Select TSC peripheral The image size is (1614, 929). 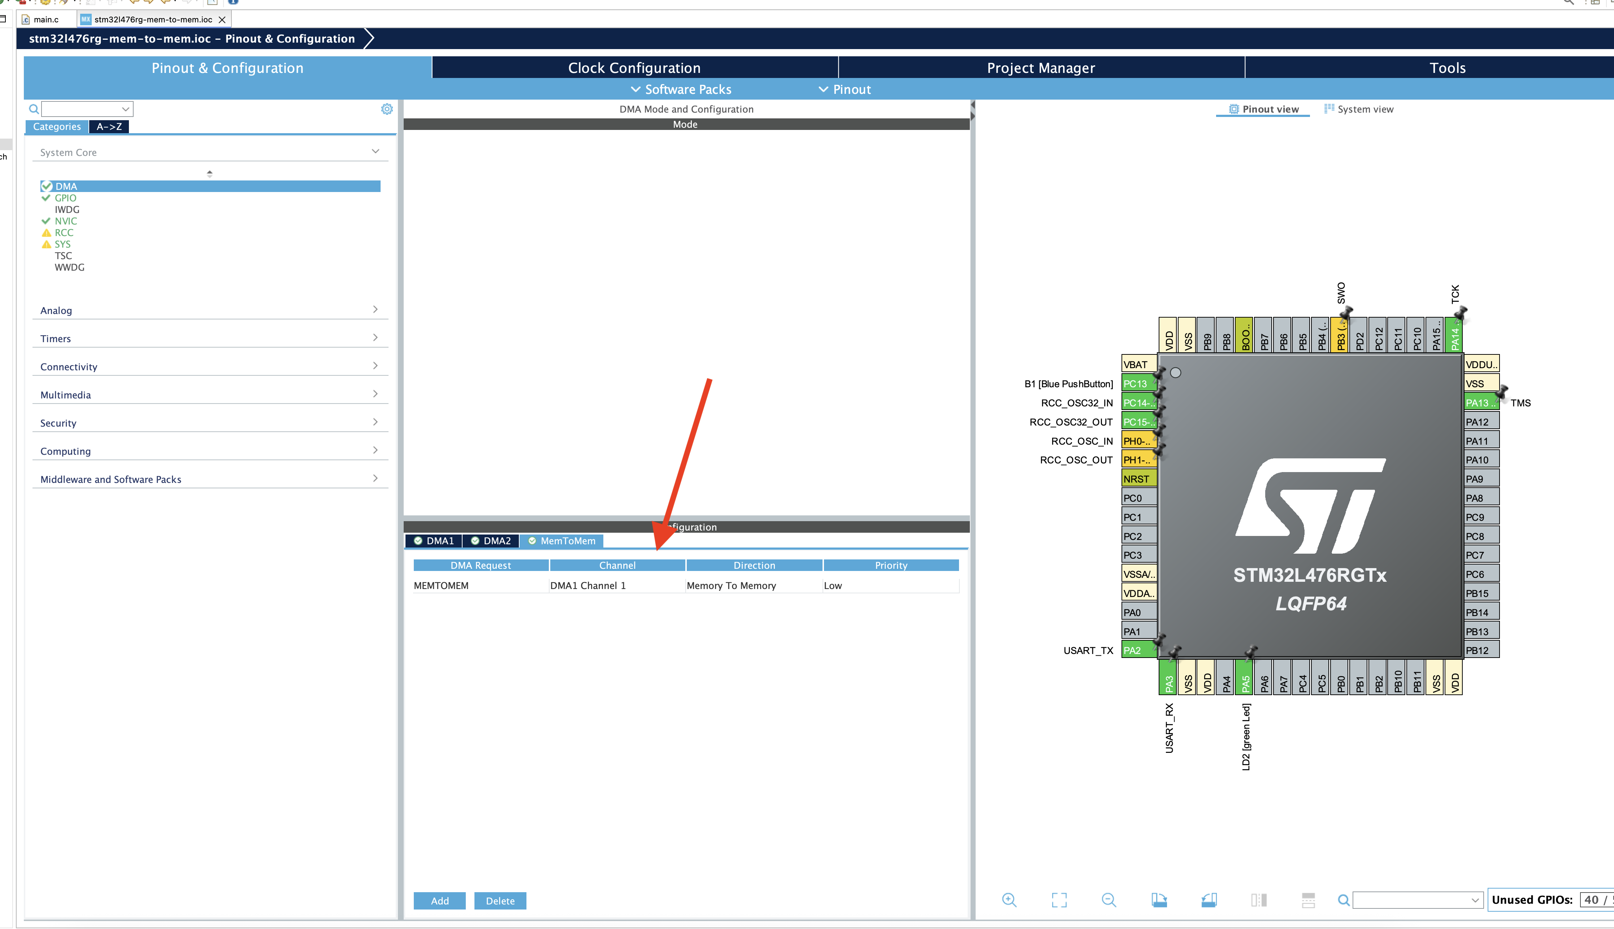63,255
